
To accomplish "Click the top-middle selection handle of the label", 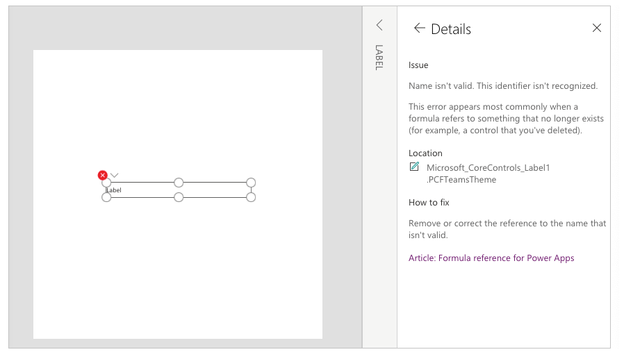I will point(179,183).
